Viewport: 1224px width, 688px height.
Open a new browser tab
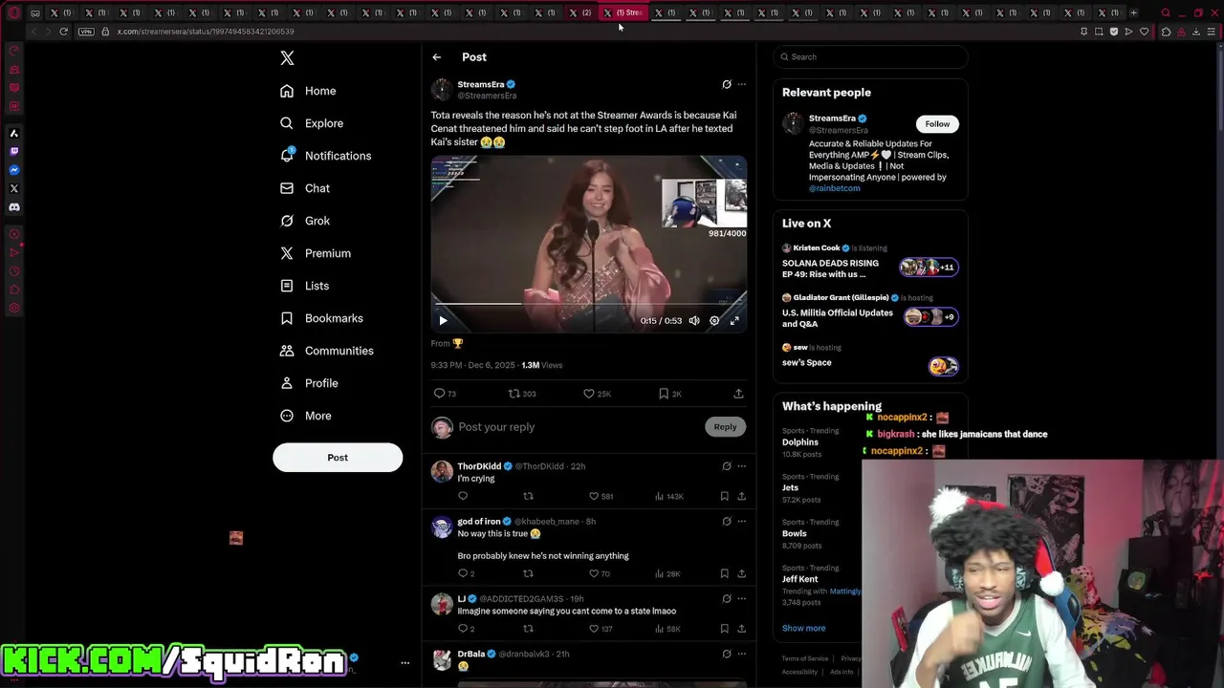(x=1133, y=13)
